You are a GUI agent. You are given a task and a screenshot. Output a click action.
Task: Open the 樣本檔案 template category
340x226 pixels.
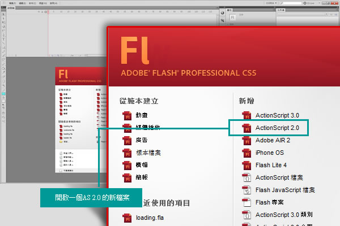pyautogui.click(x=141, y=153)
